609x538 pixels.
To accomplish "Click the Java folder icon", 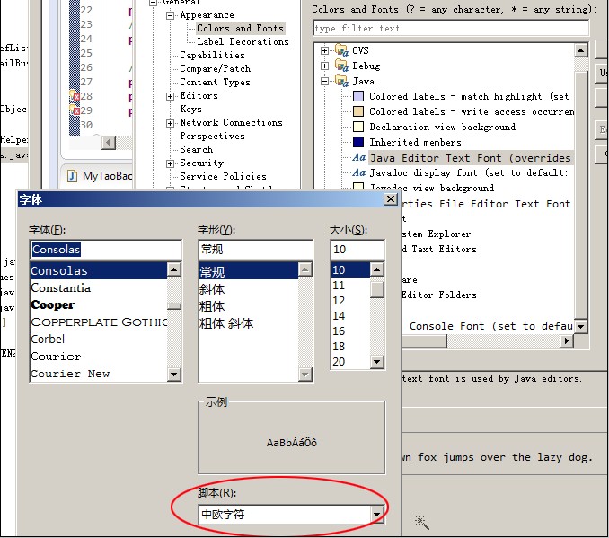I will click(341, 81).
